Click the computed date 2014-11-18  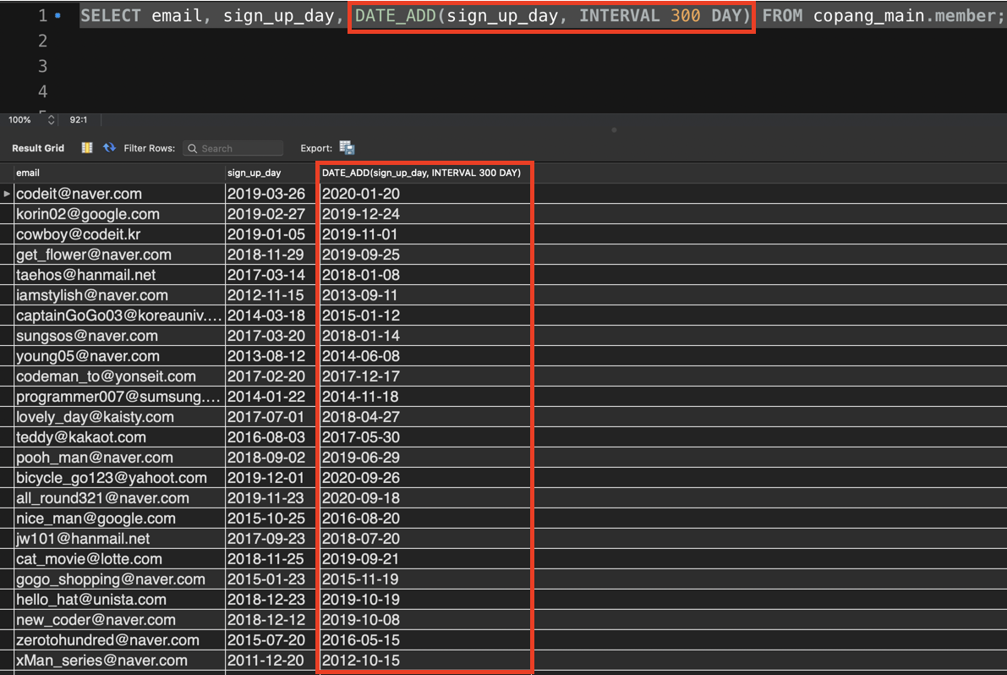point(360,397)
